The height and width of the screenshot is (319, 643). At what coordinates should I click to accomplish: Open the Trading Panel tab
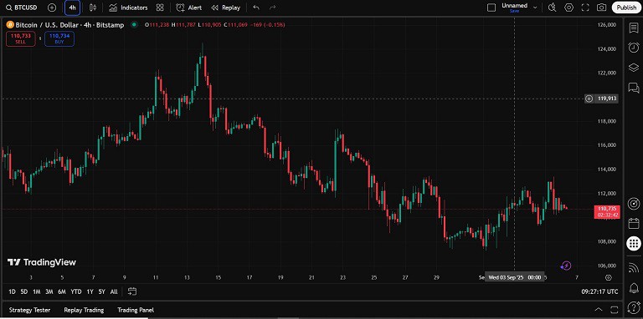(x=136, y=310)
